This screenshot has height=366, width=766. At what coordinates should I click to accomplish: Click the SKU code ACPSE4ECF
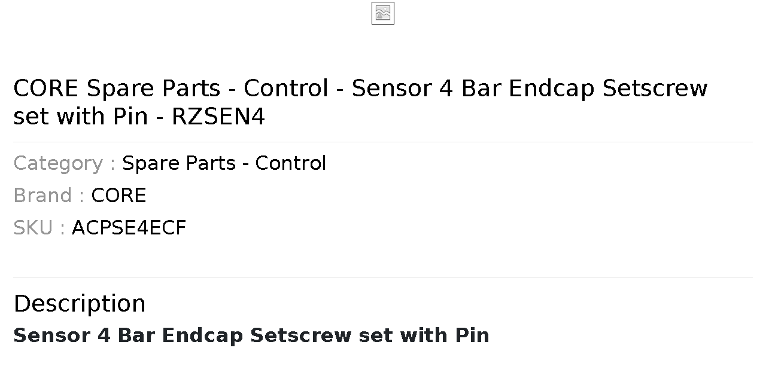pyautogui.click(x=129, y=228)
